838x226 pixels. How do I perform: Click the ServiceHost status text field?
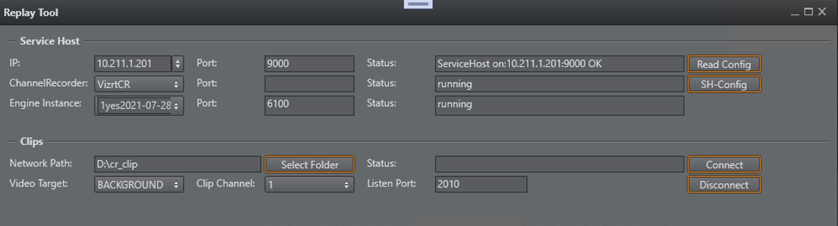[x=559, y=64]
